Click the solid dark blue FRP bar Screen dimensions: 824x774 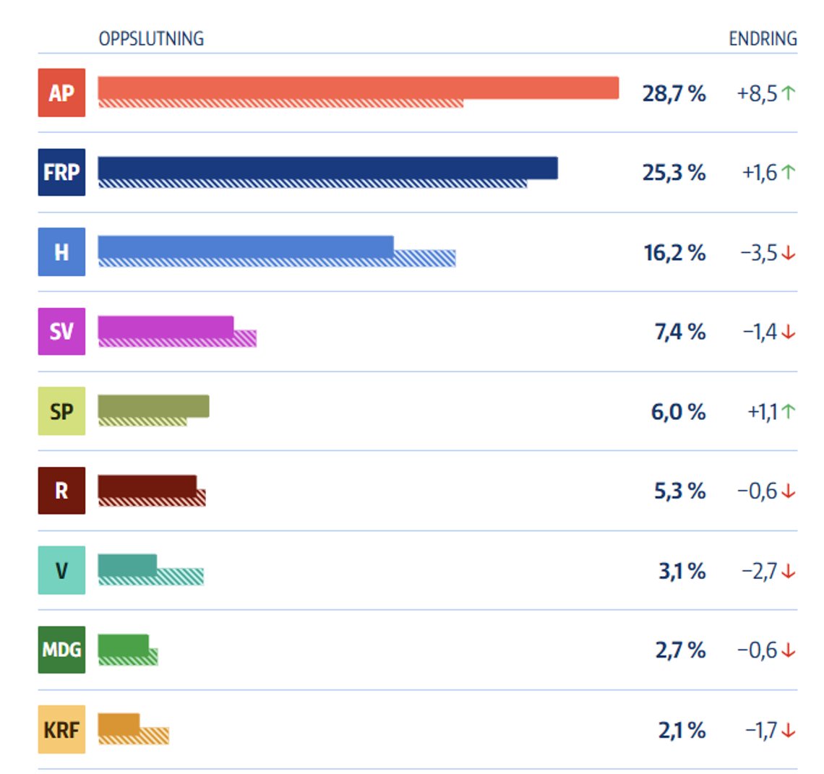click(x=328, y=168)
